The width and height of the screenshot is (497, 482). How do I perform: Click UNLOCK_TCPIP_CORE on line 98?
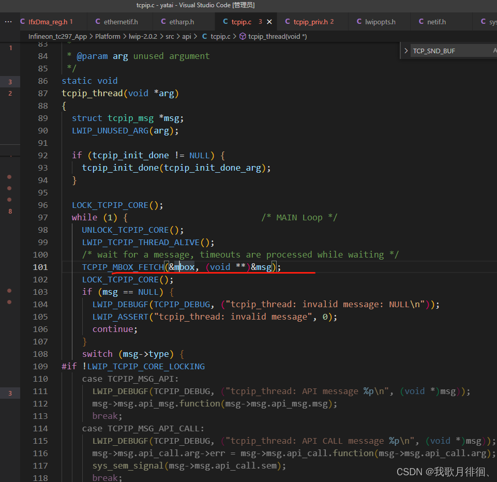point(126,230)
